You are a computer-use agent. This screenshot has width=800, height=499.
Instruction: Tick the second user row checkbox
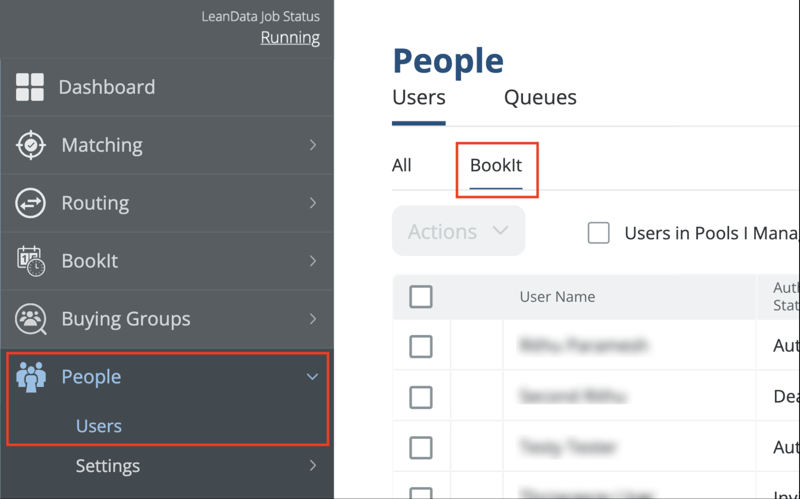click(x=421, y=397)
